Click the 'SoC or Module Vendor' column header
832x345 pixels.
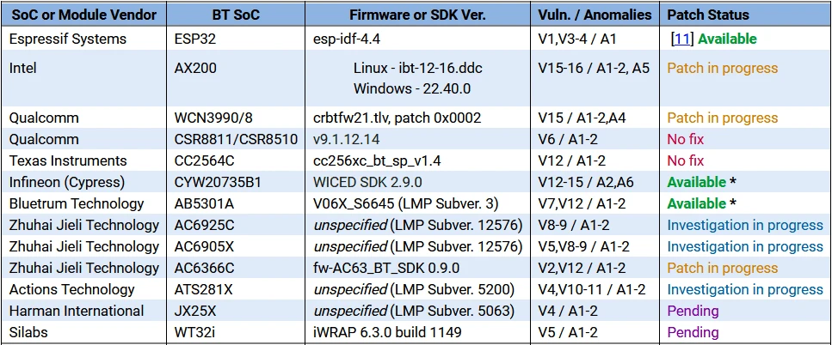[x=84, y=15]
